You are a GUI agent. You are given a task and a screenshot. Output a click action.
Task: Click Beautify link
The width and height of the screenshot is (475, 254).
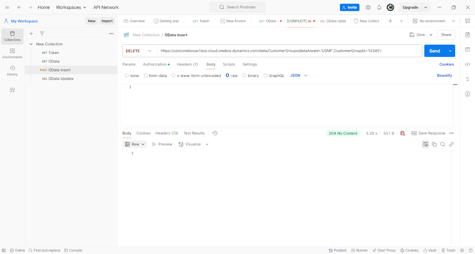pyautogui.click(x=444, y=75)
